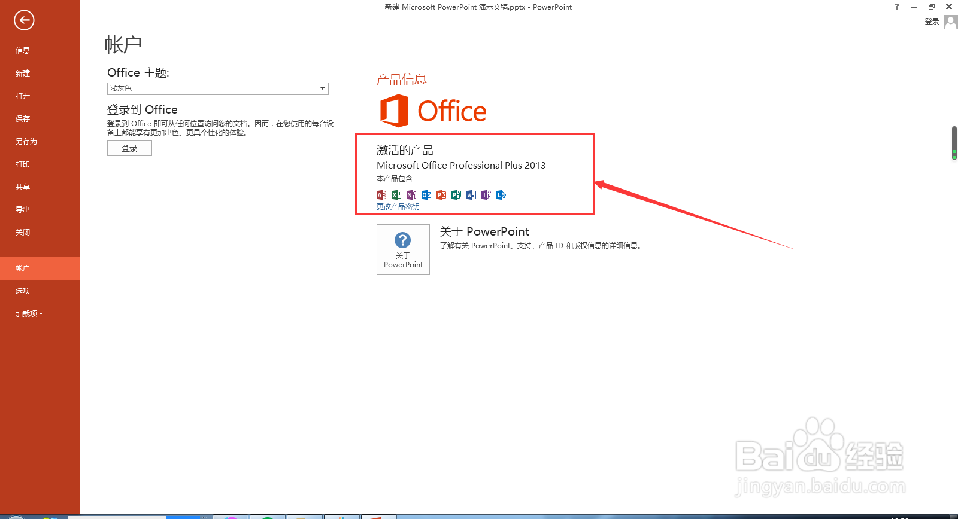Click the window title '新建 Microsoft PowerPoint 演示文稿.pptx'
Viewport: 958px width, 519px height.
(x=455, y=7)
